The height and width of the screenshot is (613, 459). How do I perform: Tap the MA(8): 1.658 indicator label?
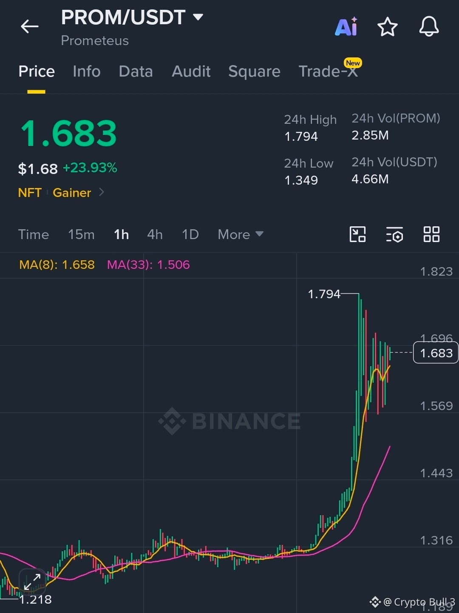click(x=57, y=265)
